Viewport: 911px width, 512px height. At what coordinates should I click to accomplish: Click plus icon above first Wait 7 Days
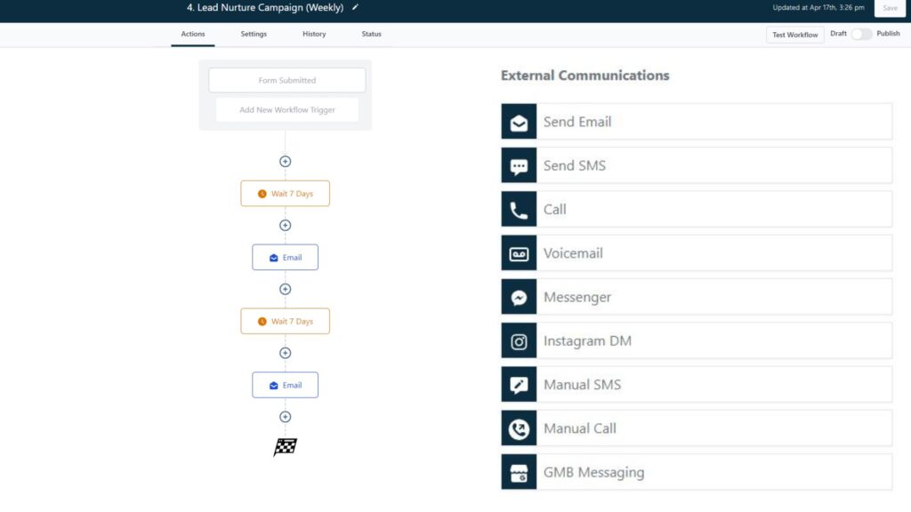(x=286, y=162)
